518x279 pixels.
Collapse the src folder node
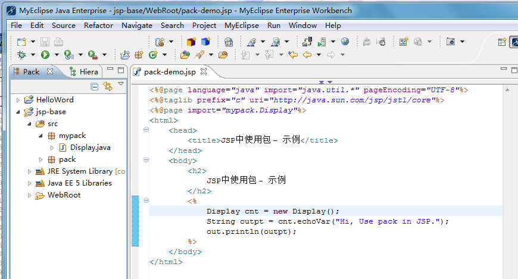tap(29, 124)
